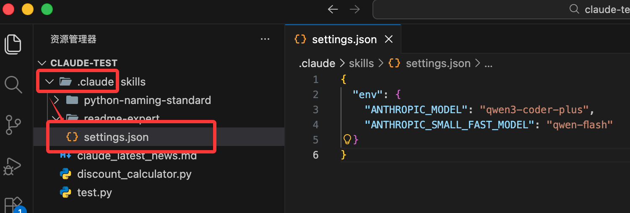630x213 pixels.
Task: Collapse the .claude folder chevron
Action: pos(50,81)
